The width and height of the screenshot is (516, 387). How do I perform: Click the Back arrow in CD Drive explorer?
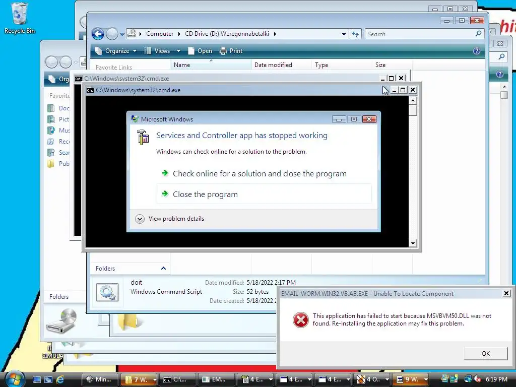[98, 34]
